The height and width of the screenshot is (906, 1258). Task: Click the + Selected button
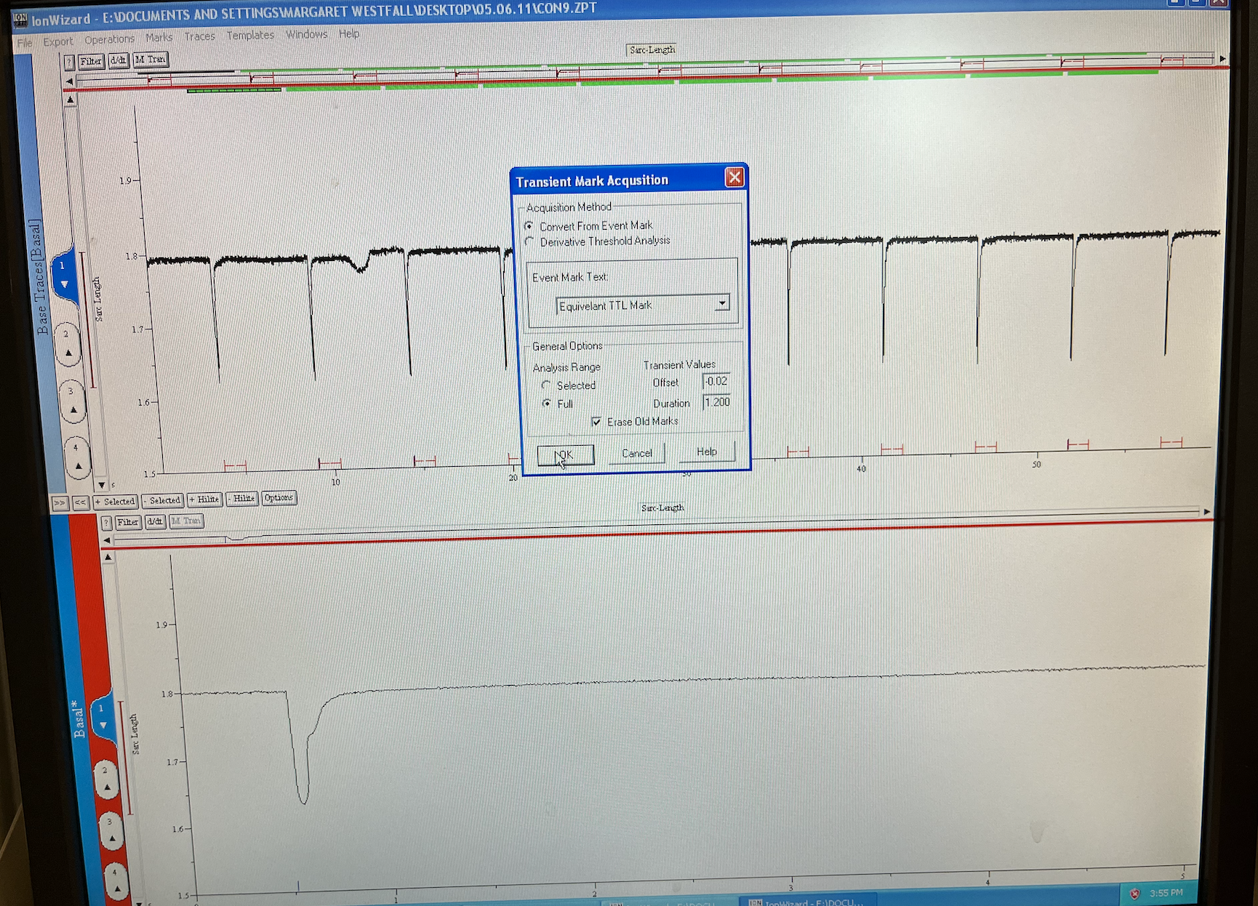(115, 501)
